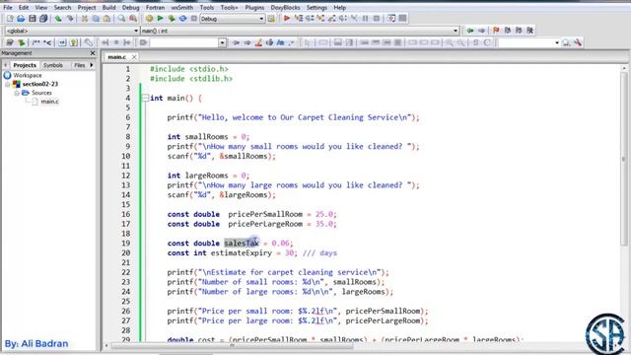Click the Redo toolbar icon
Viewport: 631px width, 355px height.
pyautogui.click(x=70, y=19)
